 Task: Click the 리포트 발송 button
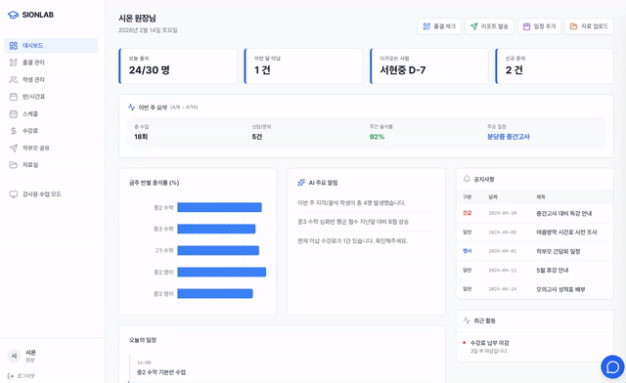[489, 26]
